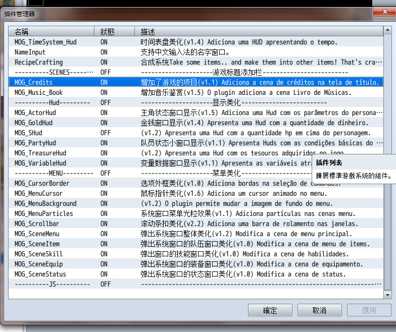
Task: Select the MOG_SceneMenu plugin row
Action: [196, 234]
